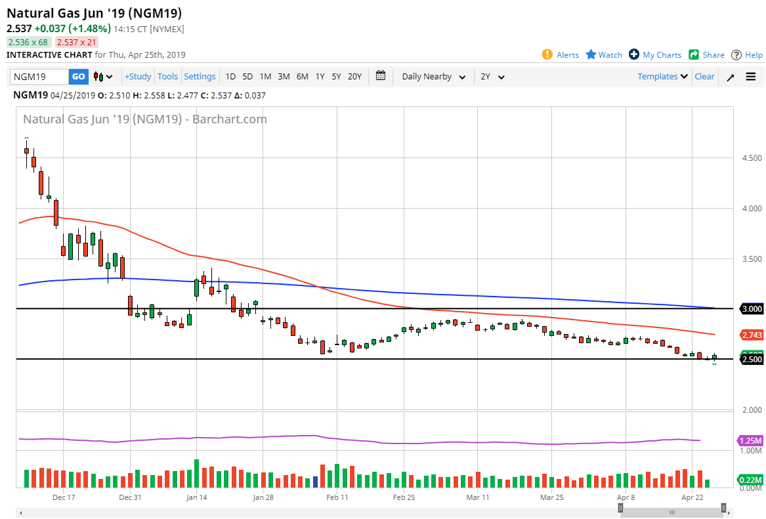The height and width of the screenshot is (519, 766).
Task: Expand the Daily Nearby frequency dropdown
Action: coord(434,77)
